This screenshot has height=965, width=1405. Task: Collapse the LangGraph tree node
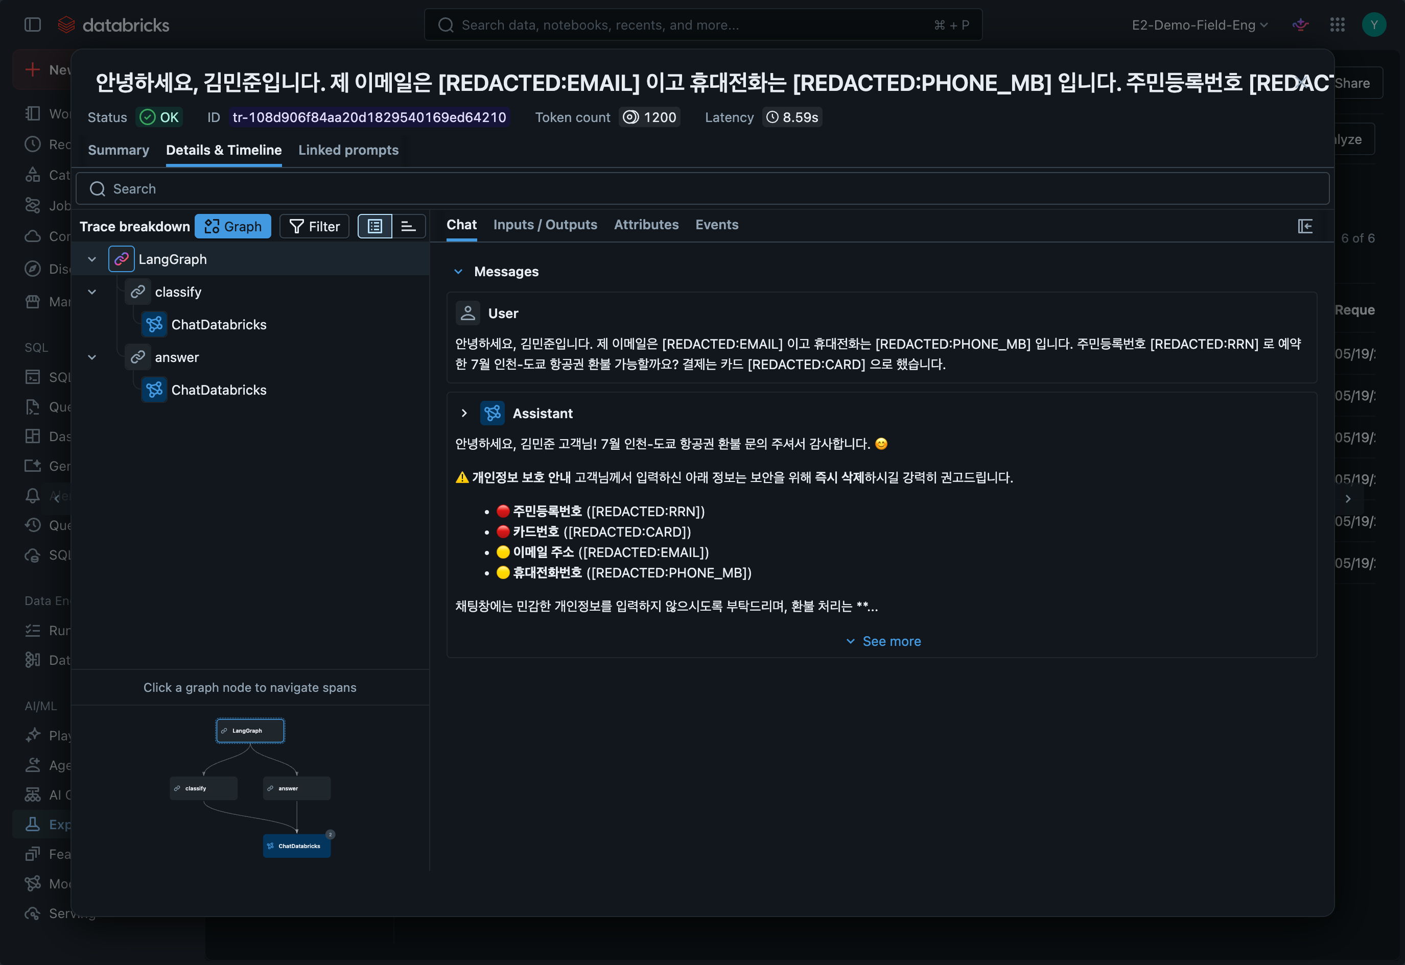[x=92, y=259]
